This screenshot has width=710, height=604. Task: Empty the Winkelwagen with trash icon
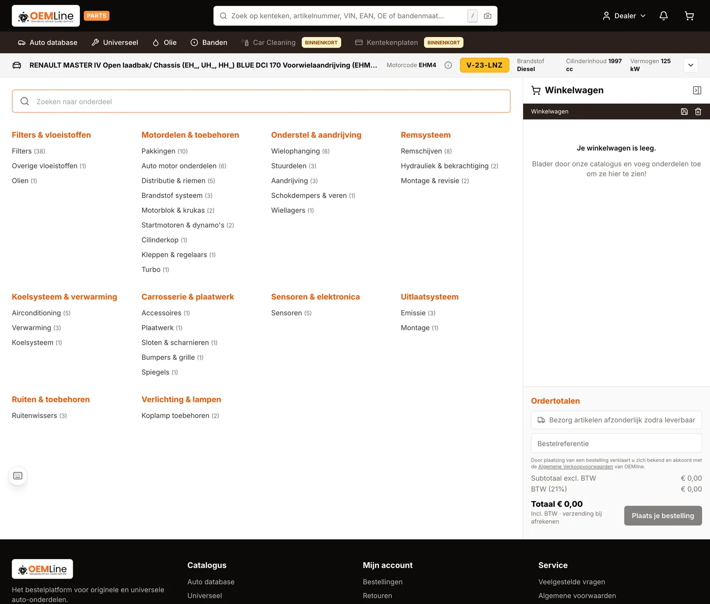698,111
